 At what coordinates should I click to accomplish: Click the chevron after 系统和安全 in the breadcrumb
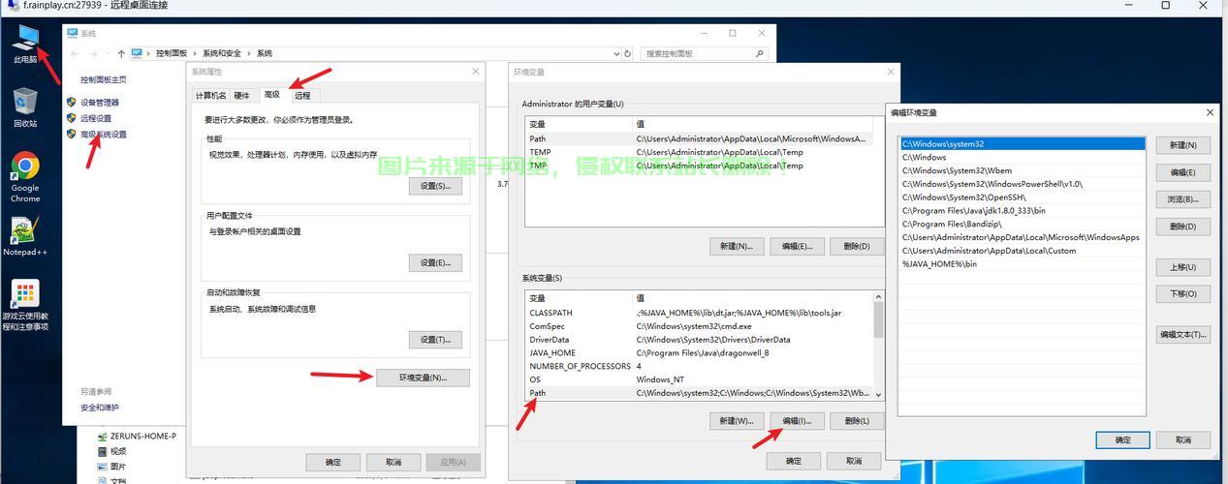pos(251,54)
